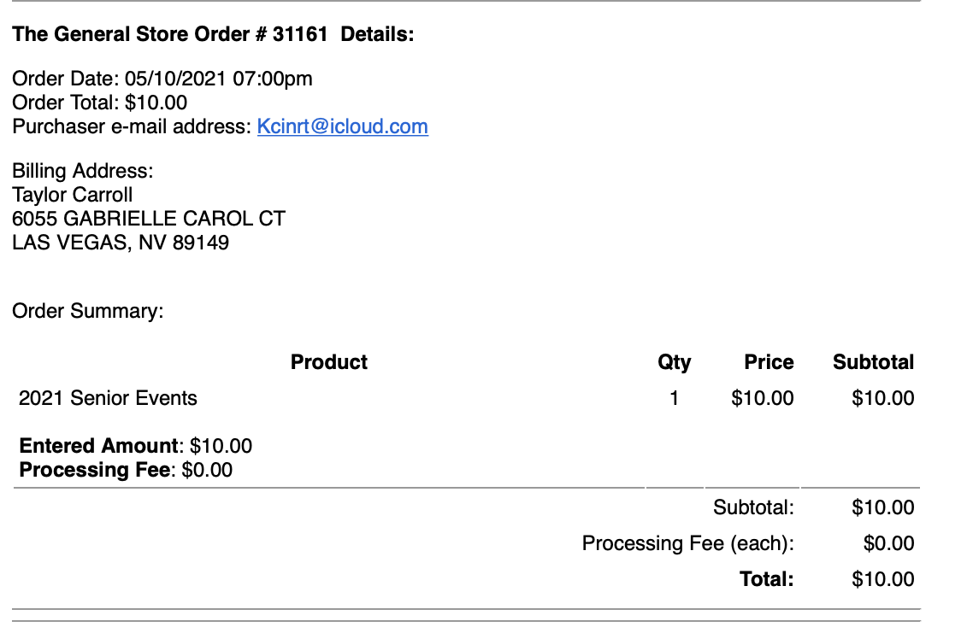Click the Order Summary label
Viewport: 973px width, 627px height.
(x=87, y=311)
